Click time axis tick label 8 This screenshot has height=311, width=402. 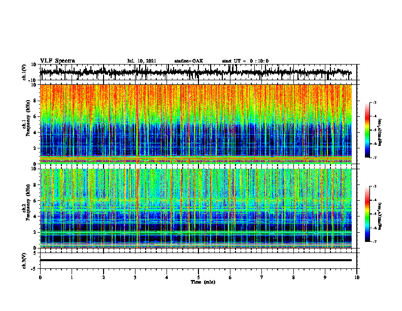coord(293,277)
